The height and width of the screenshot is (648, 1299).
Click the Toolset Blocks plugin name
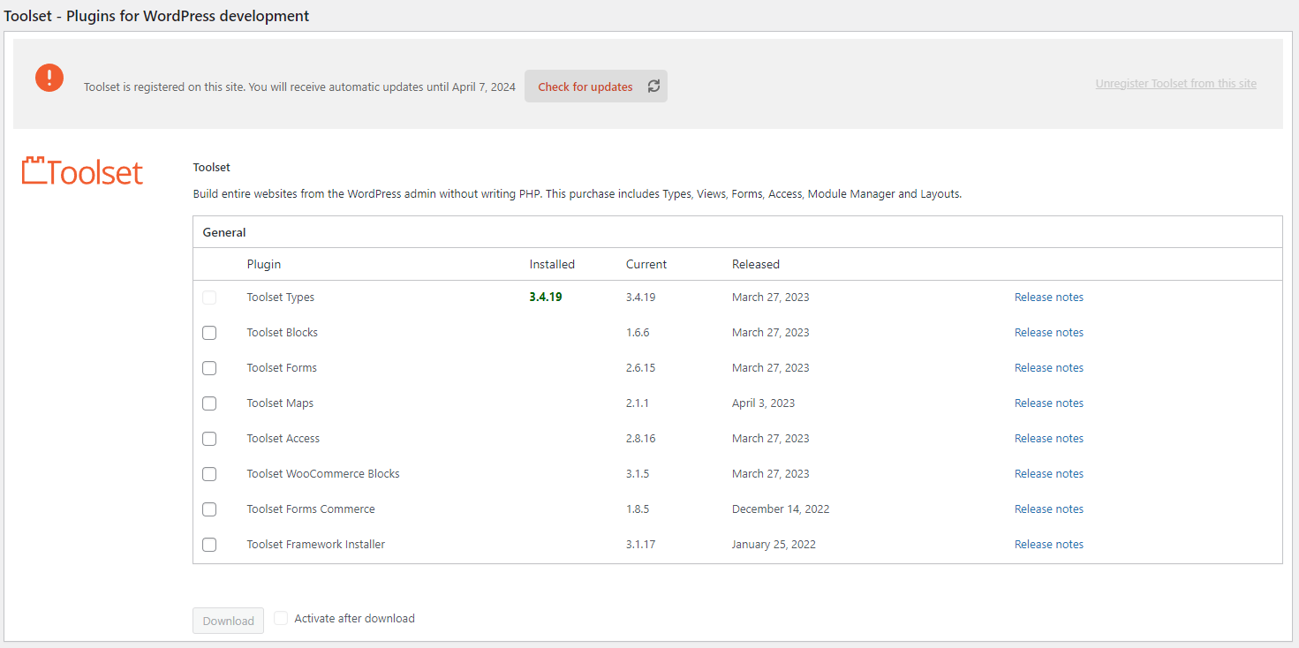(283, 333)
